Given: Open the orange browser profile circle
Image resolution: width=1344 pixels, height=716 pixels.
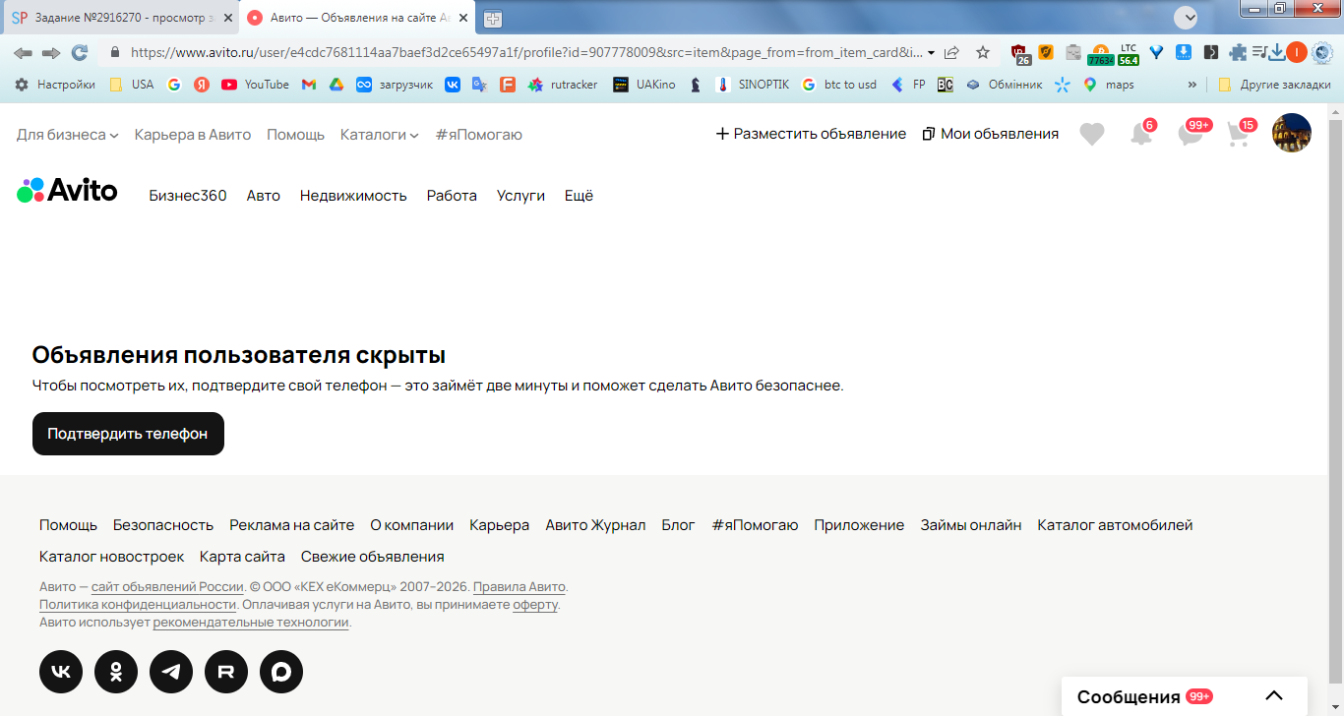Looking at the screenshot, I should coord(1297,52).
